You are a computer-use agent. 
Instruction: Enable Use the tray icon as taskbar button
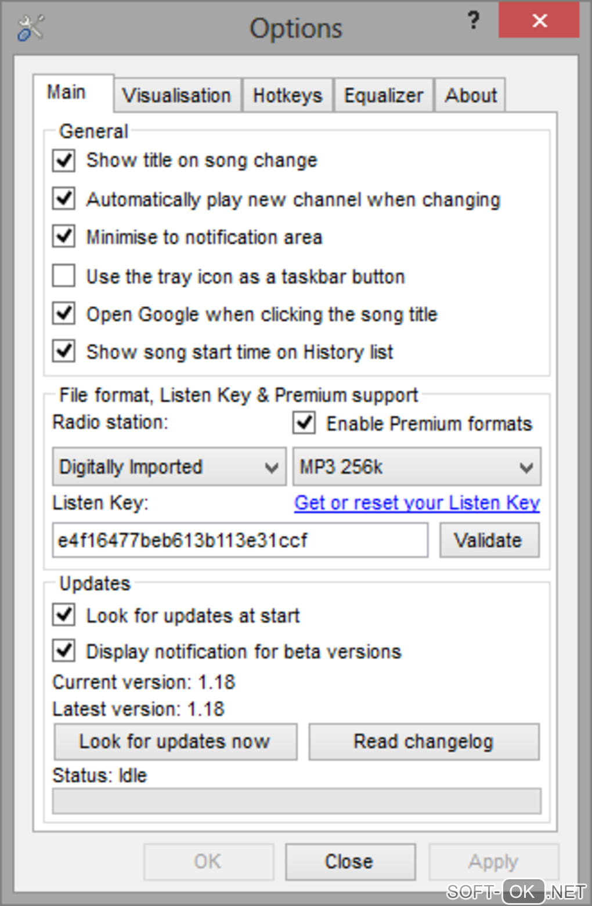[x=64, y=276]
